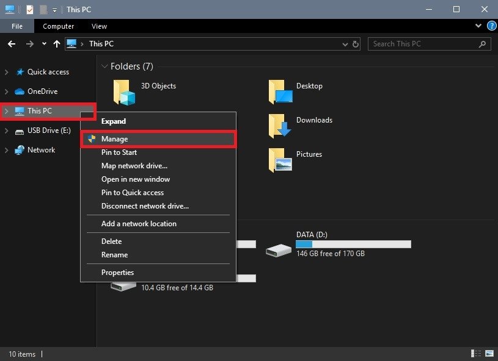
Task: Open the Downloads folder
Action: tap(314, 120)
